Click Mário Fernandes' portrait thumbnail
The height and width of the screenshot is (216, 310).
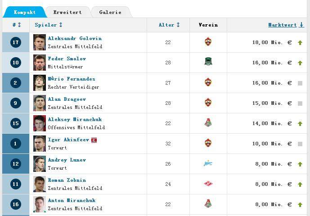(x=40, y=83)
